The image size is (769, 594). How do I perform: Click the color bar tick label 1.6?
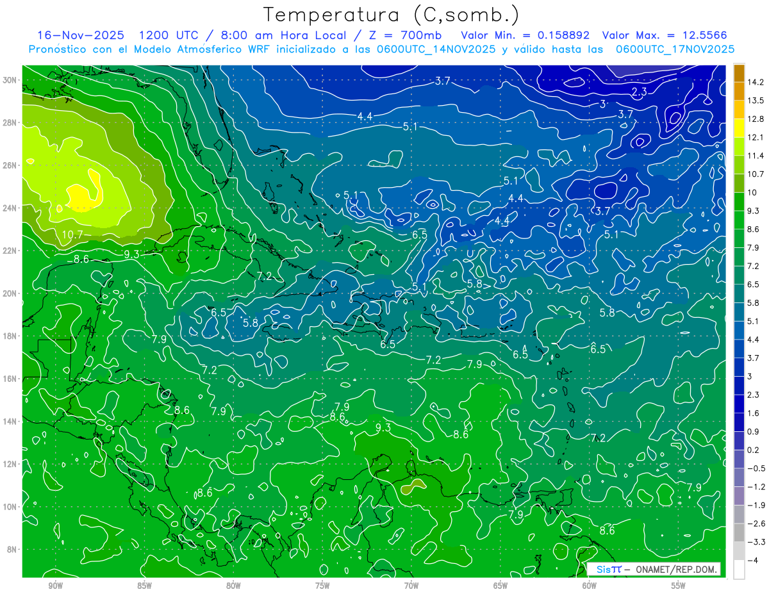click(x=754, y=413)
